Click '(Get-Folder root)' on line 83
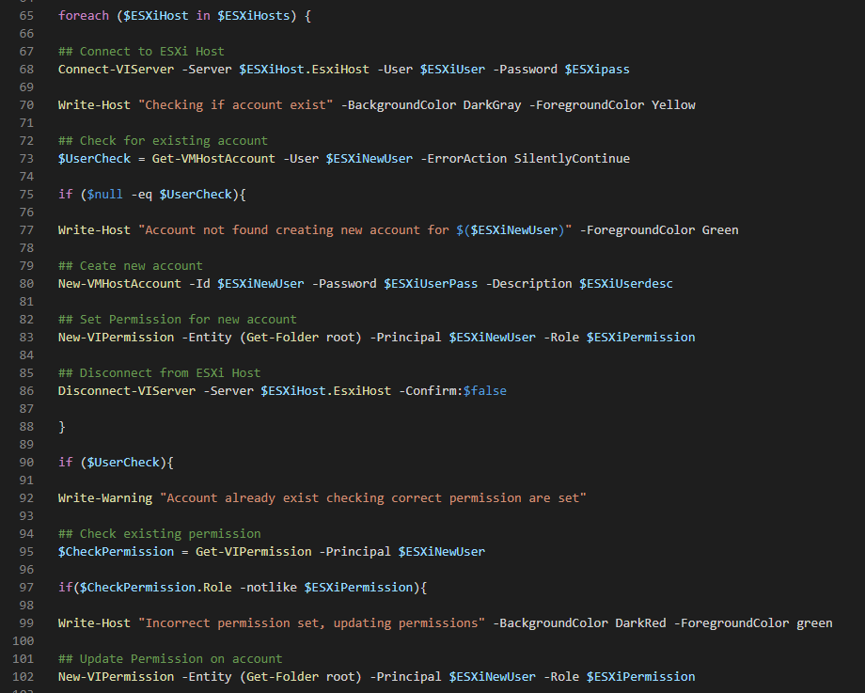Image resolution: width=865 pixels, height=693 pixels. point(301,338)
